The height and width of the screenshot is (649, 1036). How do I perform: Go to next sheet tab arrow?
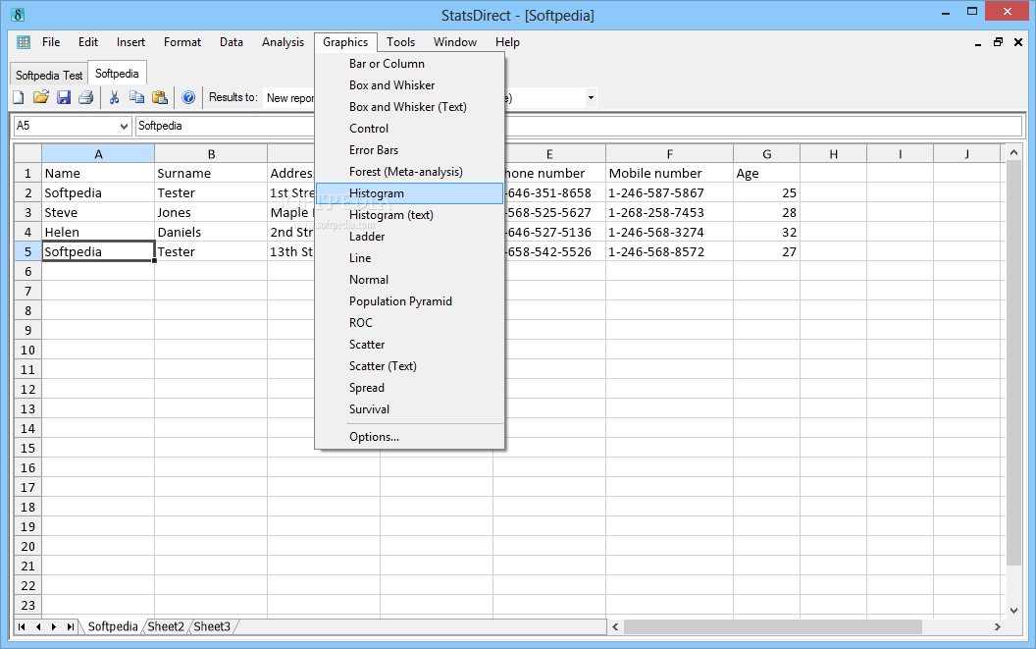pyautogui.click(x=54, y=626)
